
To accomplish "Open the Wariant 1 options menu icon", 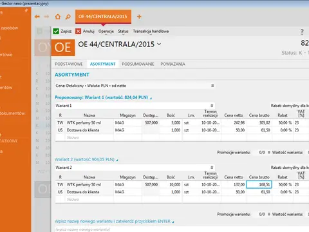I will [x=212, y=106].
